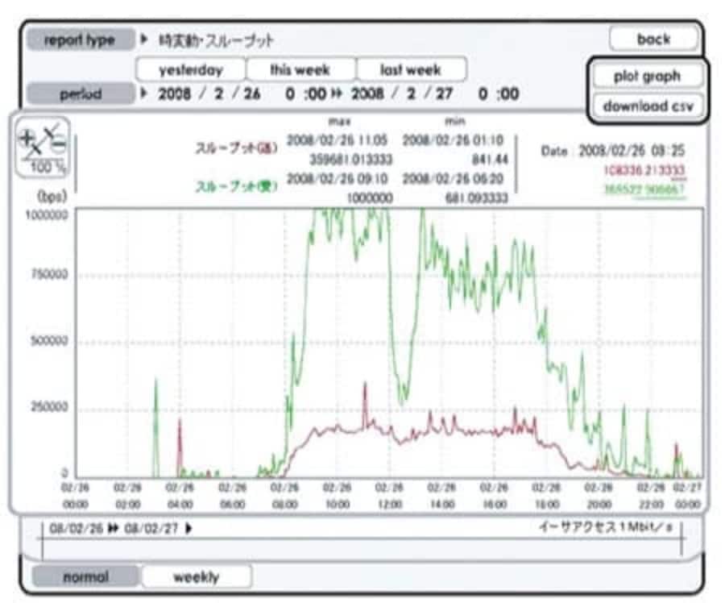Select the yesterday period button
725x603 pixels.
[190, 69]
